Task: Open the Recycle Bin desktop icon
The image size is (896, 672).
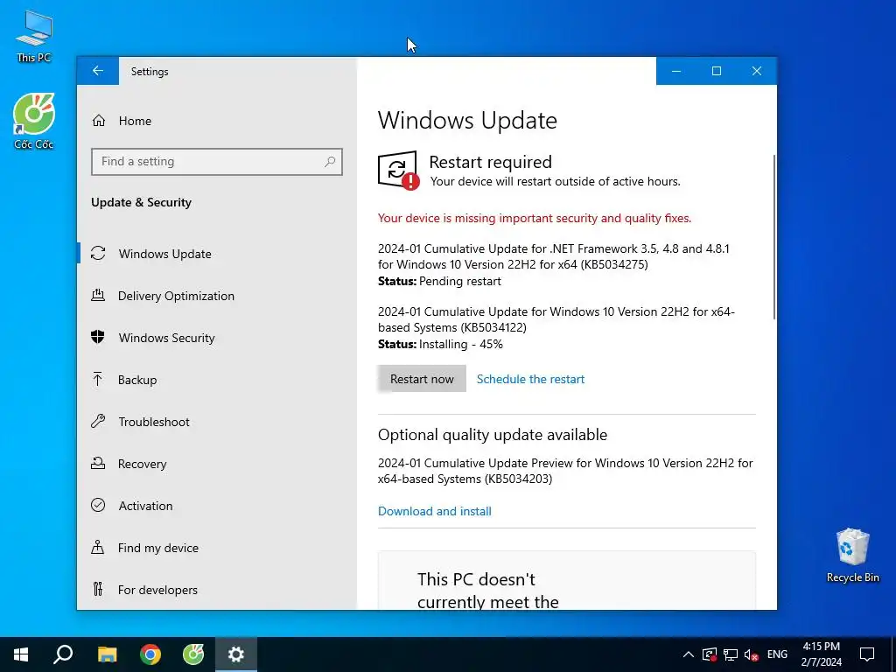Action: [x=852, y=556]
